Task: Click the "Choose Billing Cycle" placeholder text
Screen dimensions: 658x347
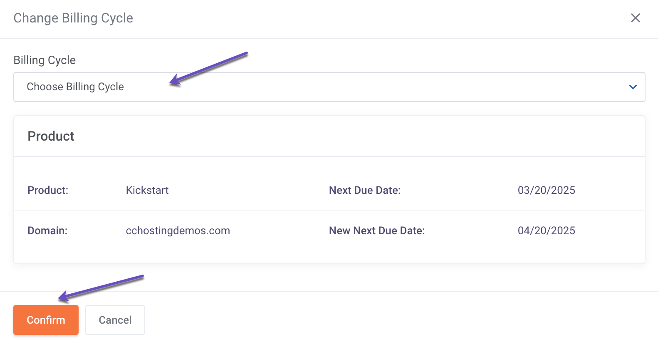Action: [75, 87]
